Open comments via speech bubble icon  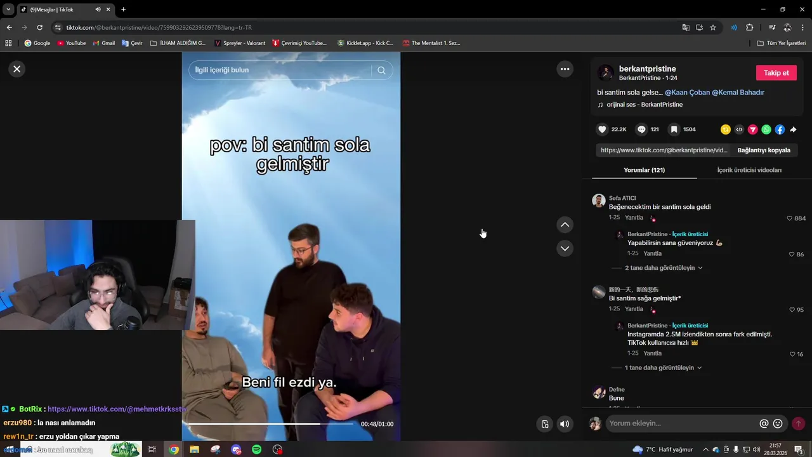(641, 129)
